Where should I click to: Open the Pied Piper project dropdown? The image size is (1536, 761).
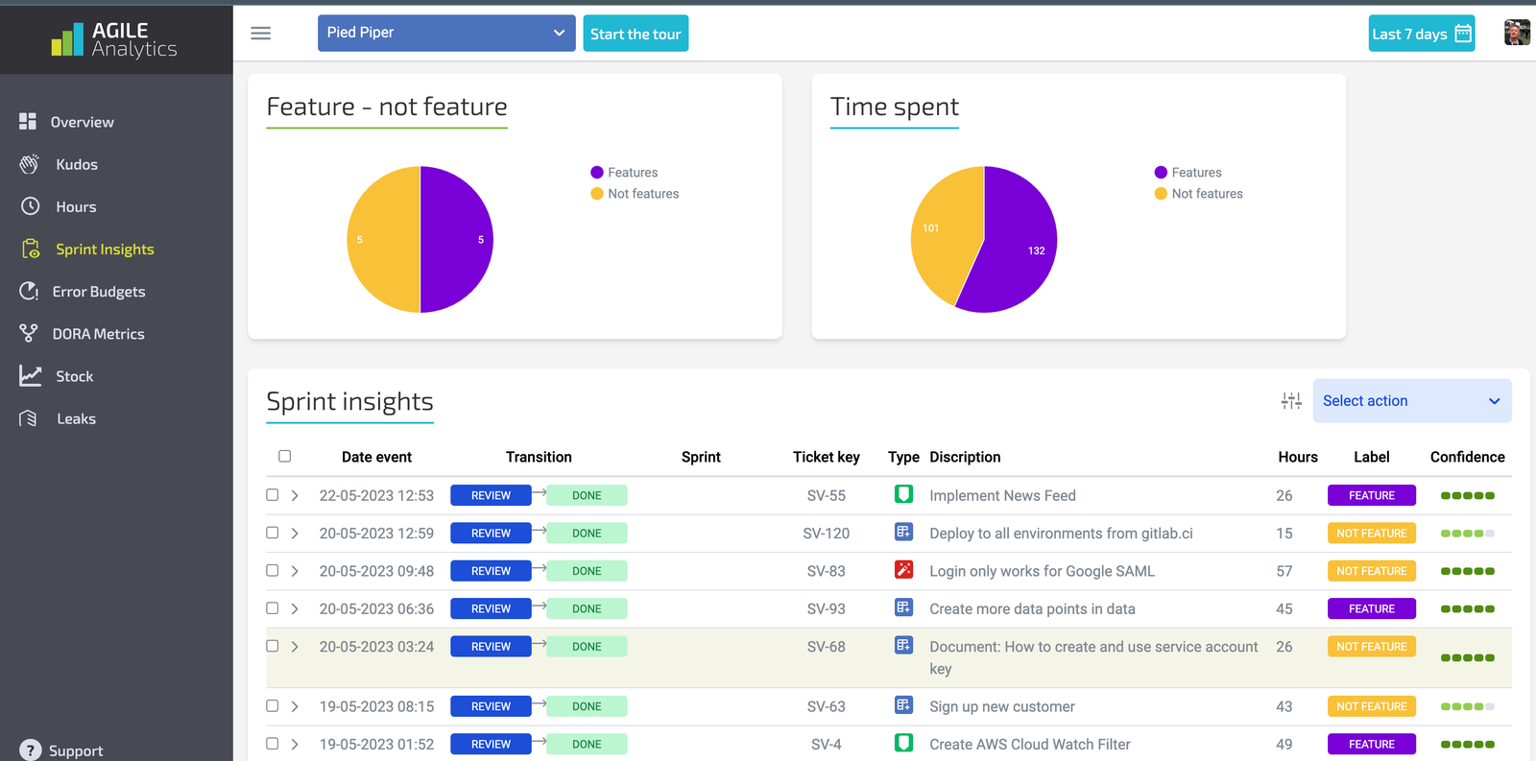click(x=446, y=33)
